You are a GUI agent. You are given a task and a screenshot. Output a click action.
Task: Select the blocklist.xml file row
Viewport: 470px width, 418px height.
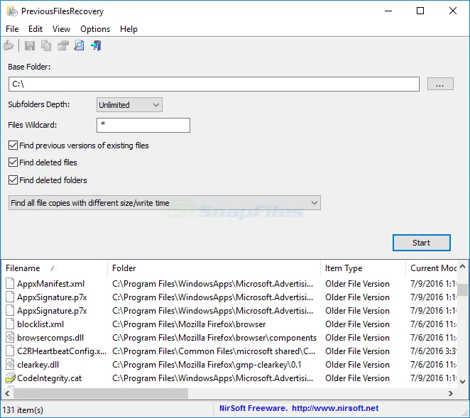229,324
